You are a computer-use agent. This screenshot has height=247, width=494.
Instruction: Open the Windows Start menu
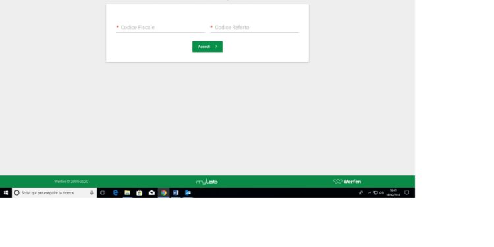(x=6, y=193)
